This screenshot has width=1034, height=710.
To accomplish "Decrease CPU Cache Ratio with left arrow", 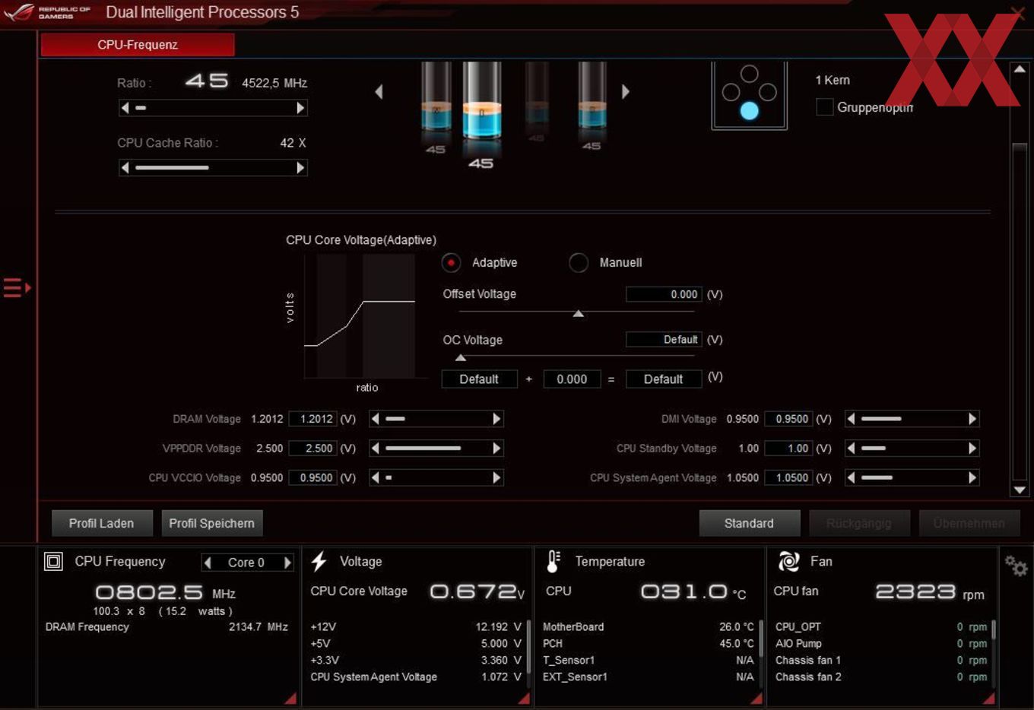I will click(x=125, y=168).
